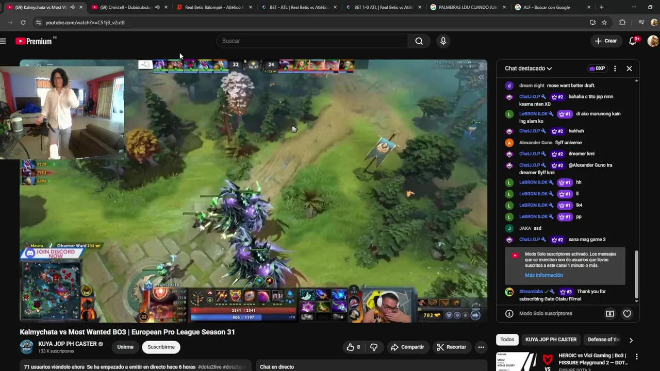Click Compartir share button
Screen dimensions: 660x371
tap(407, 347)
